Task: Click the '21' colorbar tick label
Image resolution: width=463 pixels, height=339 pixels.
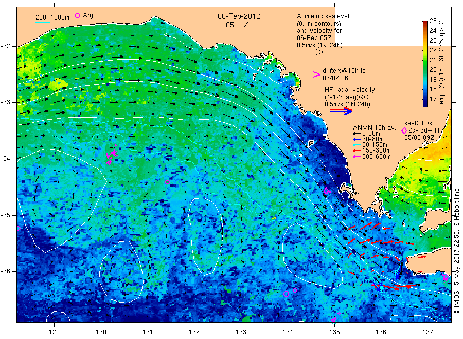Action: 433,60
